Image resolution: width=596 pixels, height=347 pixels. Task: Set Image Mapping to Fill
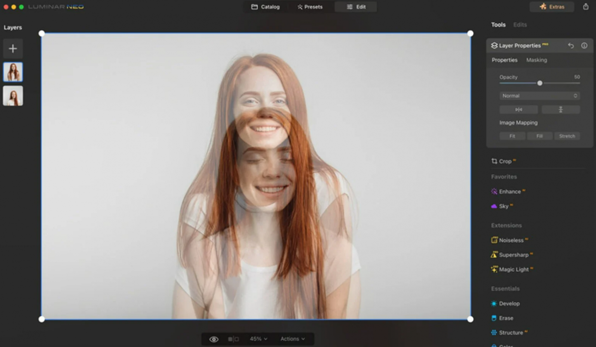[539, 136]
